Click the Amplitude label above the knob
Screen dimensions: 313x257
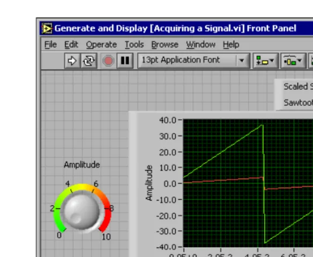tap(82, 165)
